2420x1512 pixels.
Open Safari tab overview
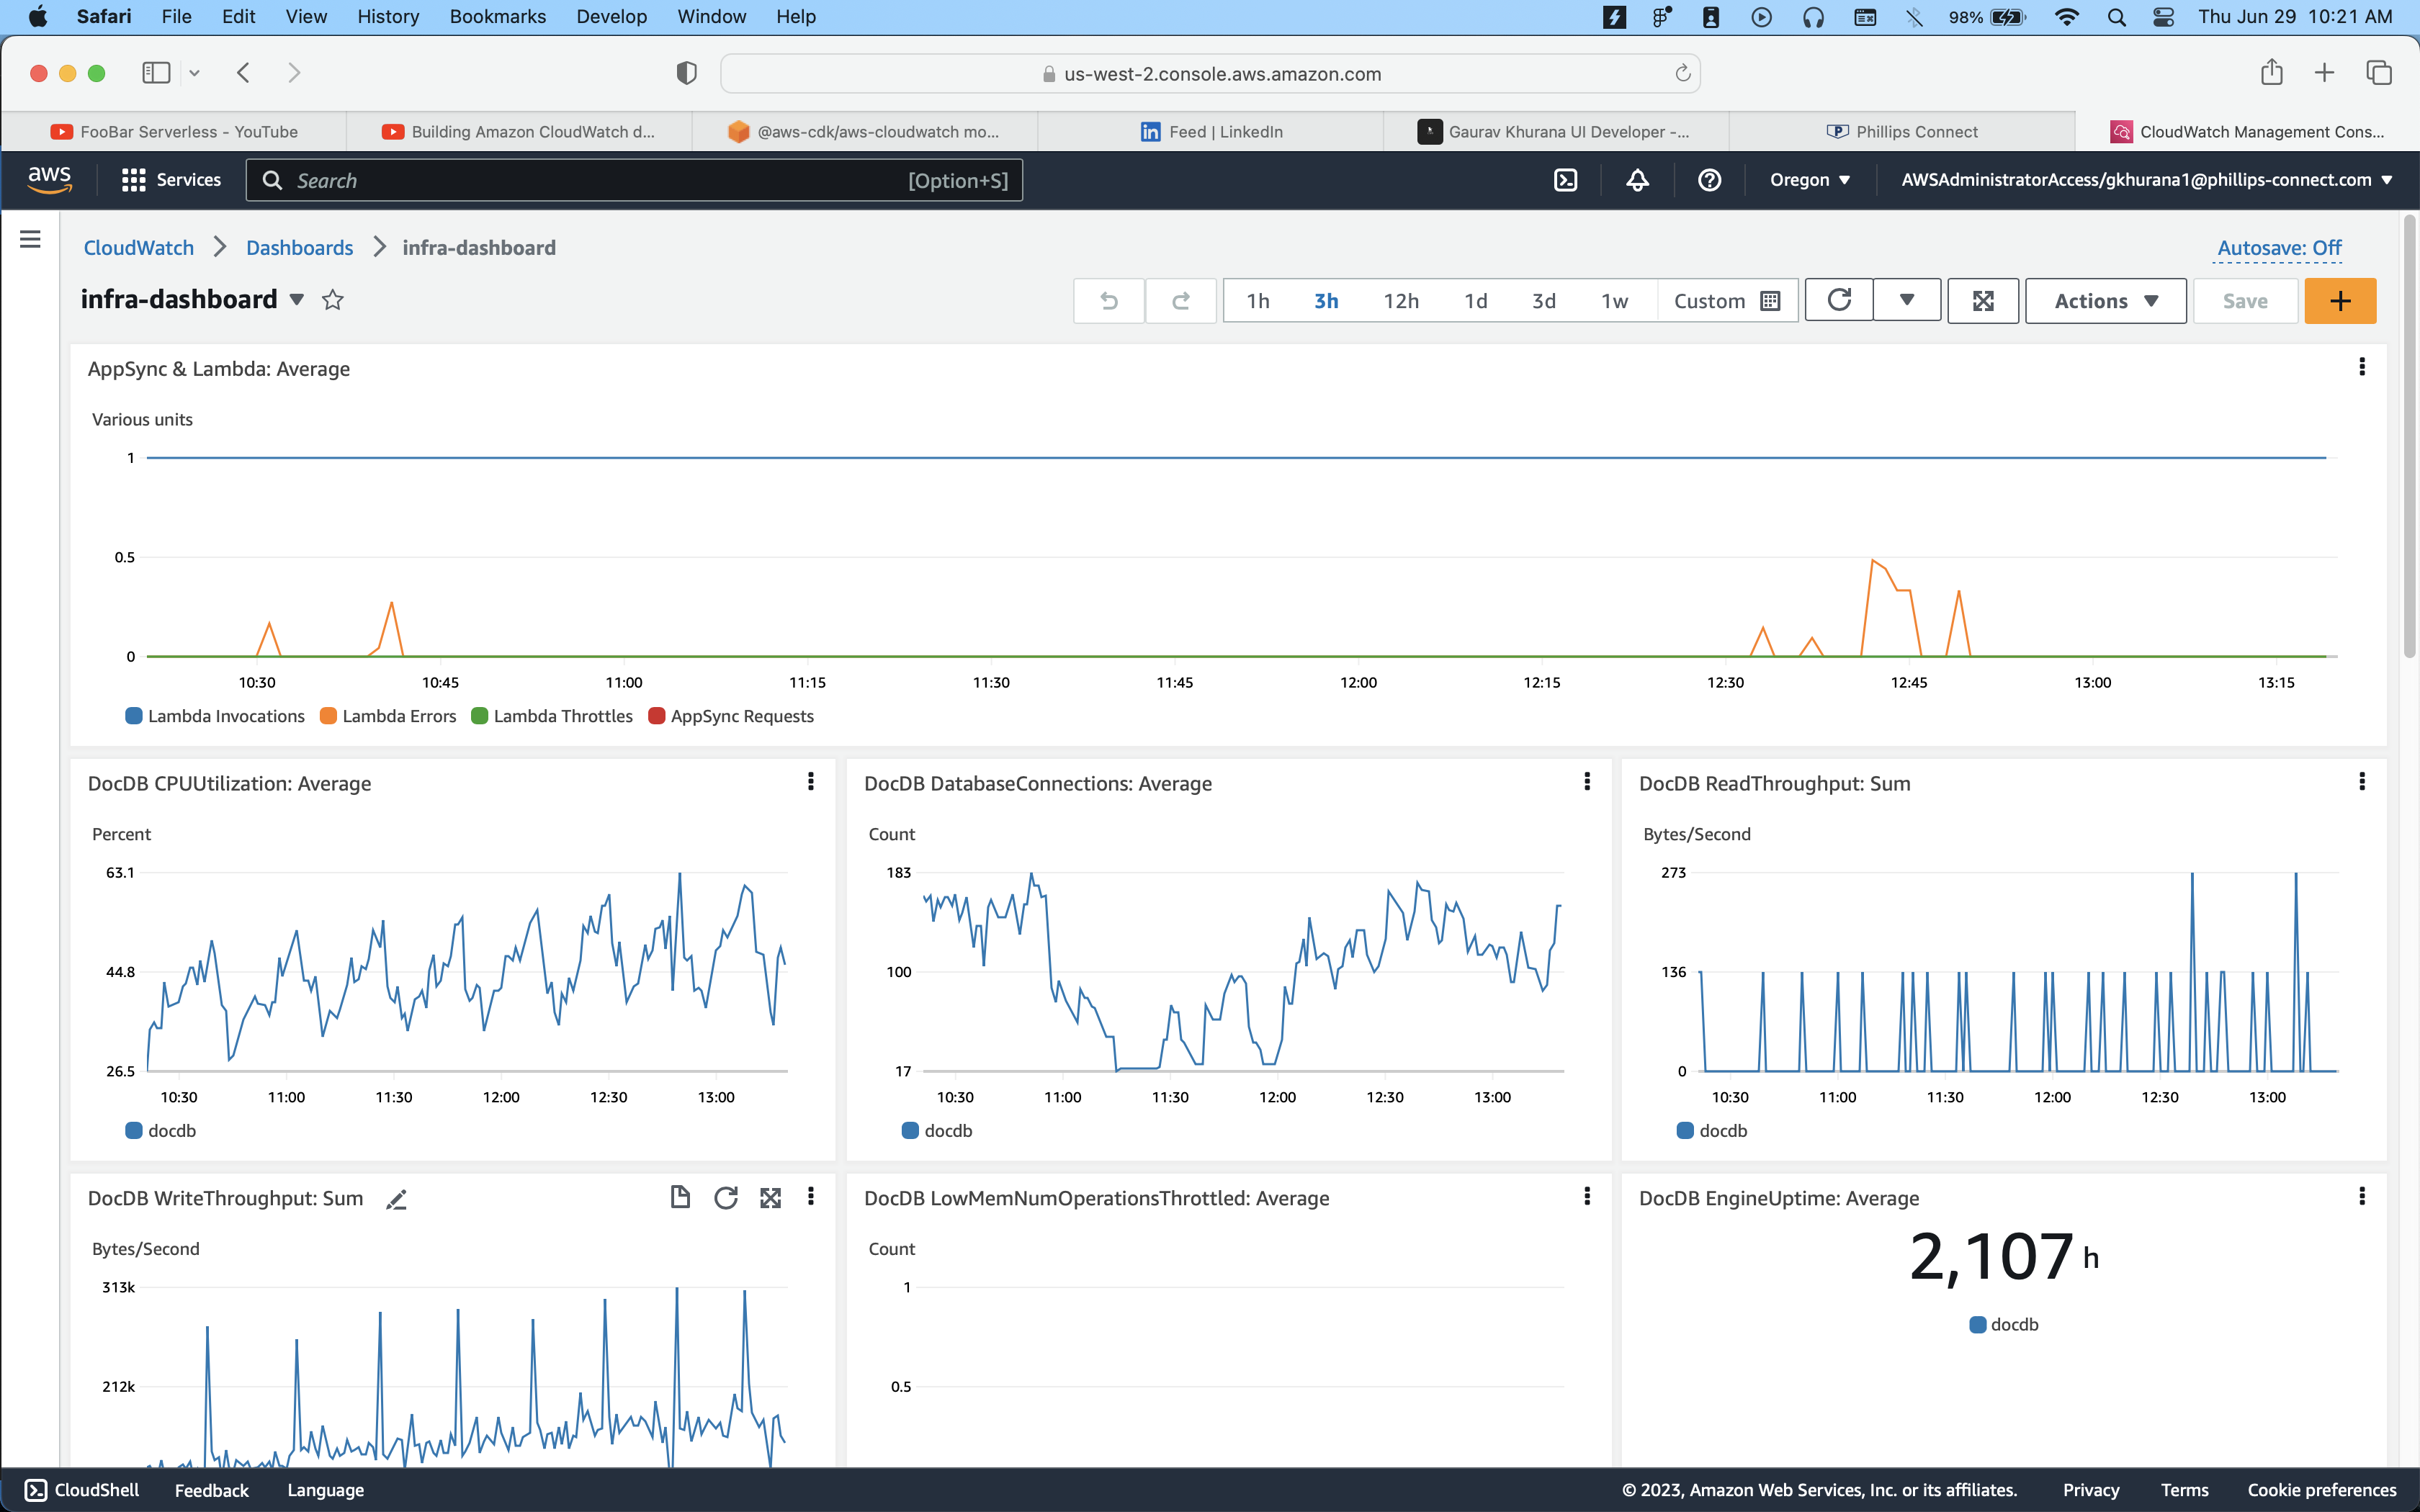(x=2379, y=73)
